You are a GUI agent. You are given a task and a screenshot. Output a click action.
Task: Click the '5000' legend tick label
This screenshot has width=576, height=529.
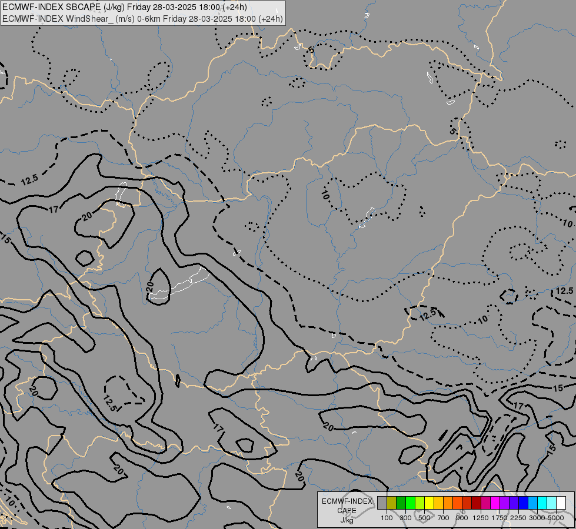(556, 518)
